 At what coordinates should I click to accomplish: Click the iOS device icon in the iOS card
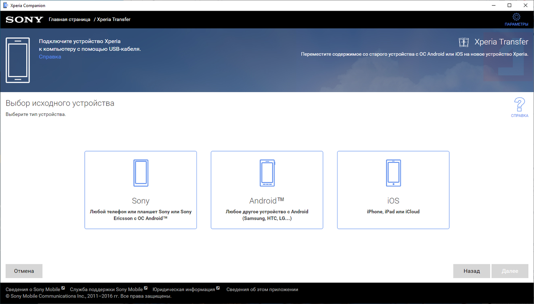[393, 173]
